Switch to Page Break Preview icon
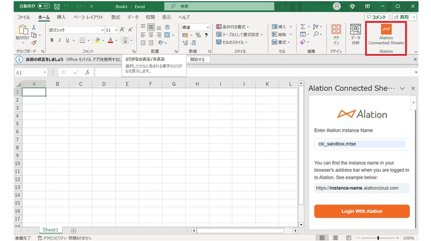Viewport: 431px width, 241px height. 349,238
